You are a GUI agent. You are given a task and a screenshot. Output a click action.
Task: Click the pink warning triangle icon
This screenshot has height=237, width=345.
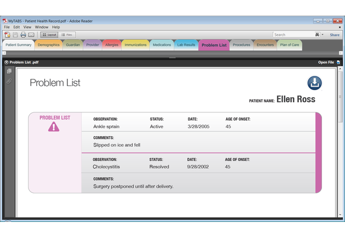click(x=54, y=127)
